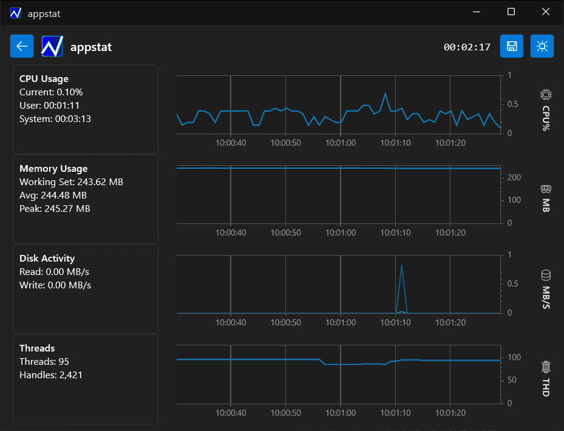
Task: Click the disk MB/S axis icon
Action: pos(545,276)
